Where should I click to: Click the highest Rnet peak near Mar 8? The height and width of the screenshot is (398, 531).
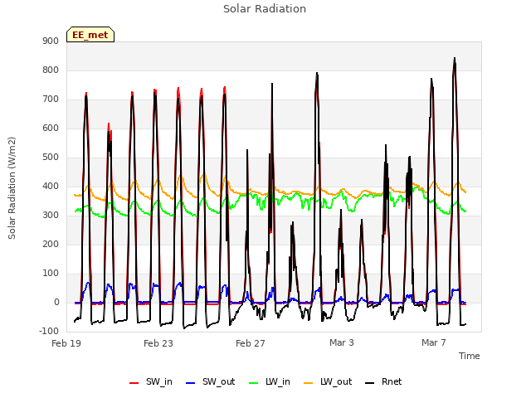click(x=455, y=58)
